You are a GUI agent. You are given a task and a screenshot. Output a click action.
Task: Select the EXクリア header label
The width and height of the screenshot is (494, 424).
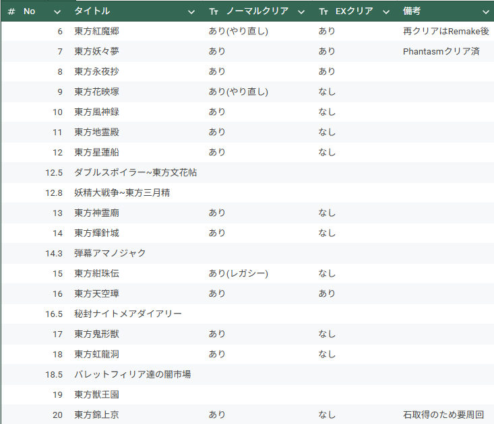pos(354,11)
